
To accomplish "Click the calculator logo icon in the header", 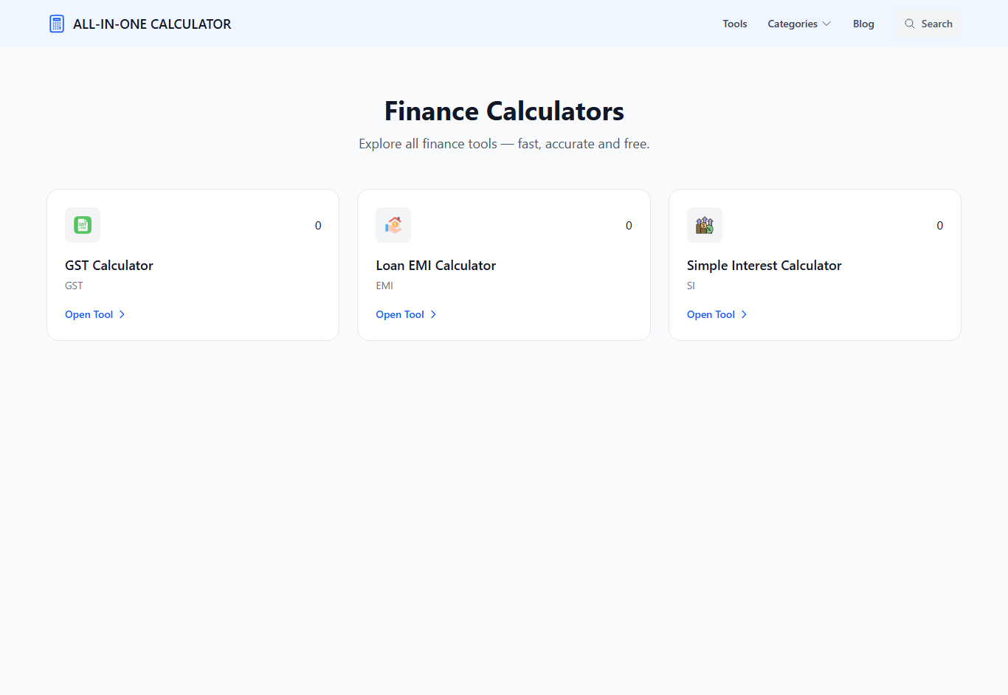I will 56,23.
